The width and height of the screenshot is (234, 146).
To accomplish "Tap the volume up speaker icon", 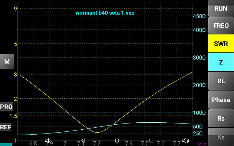I will coord(186,141).
